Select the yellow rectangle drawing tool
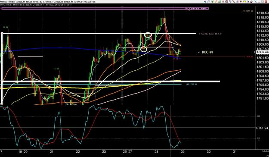The height and width of the screenshot is (157, 269). pyautogui.click(x=244, y=2)
